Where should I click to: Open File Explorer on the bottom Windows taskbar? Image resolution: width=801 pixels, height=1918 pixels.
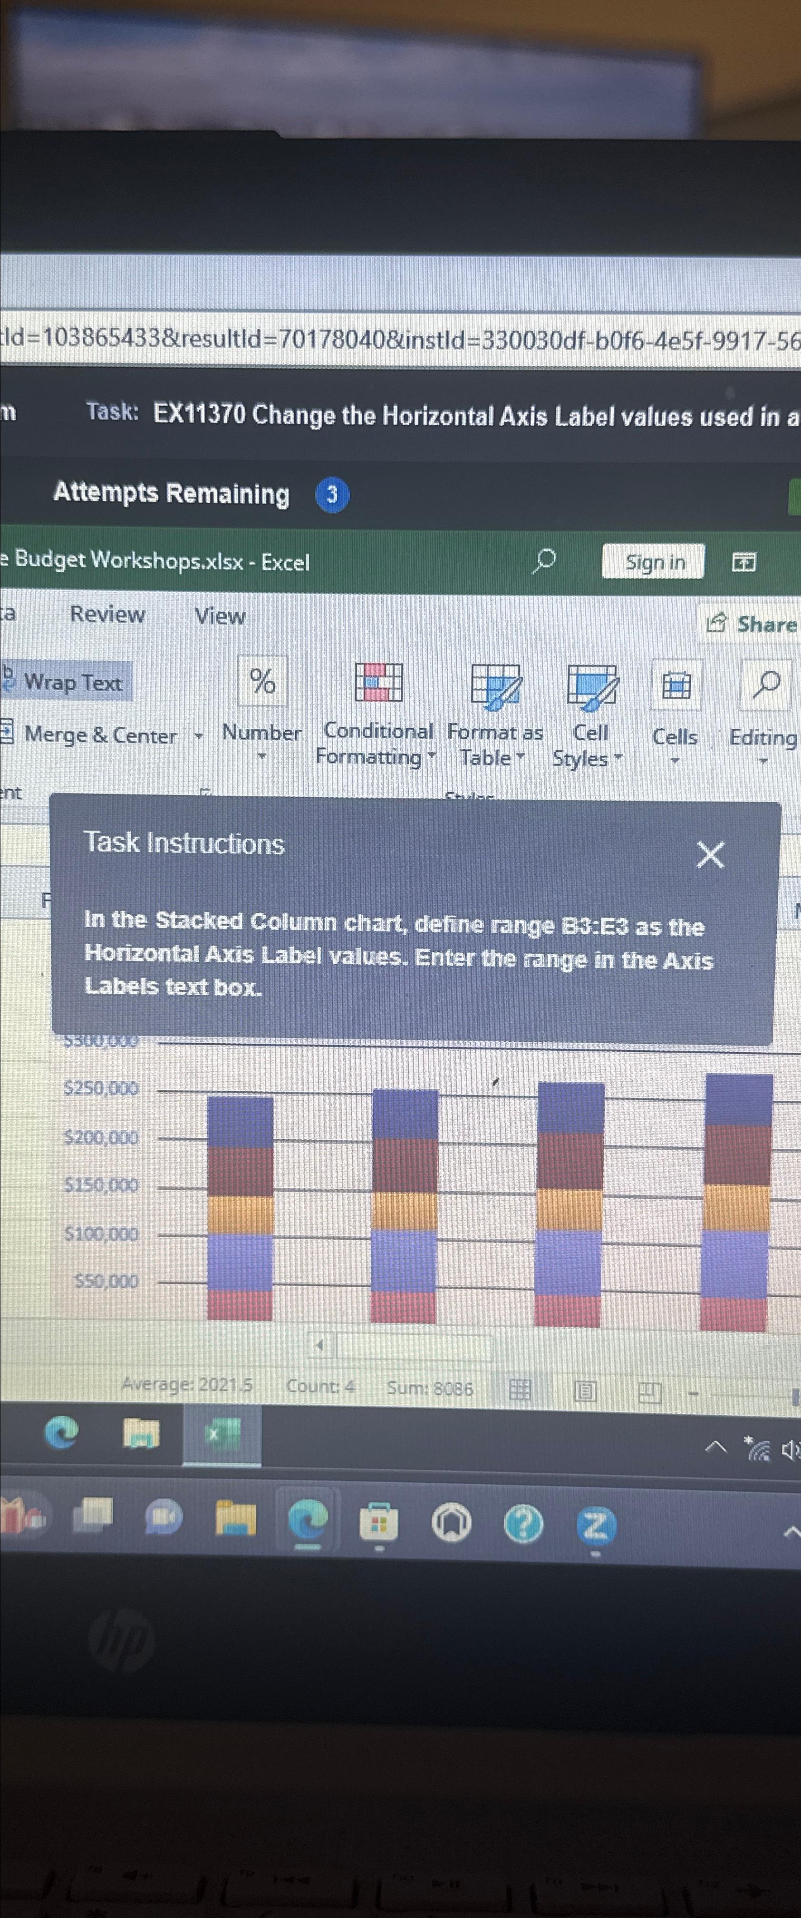(236, 1519)
